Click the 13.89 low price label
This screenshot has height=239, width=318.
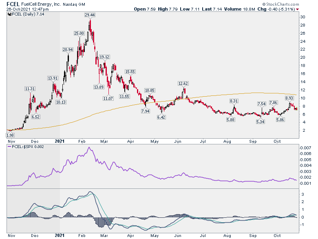tap(99, 87)
